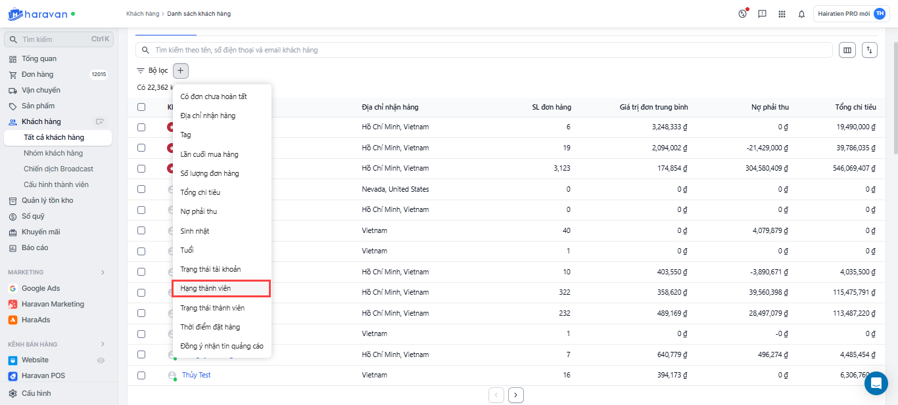The height and width of the screenshot is (405, 898).
Task: Click the column display settings icon
Action: point(847,50)
